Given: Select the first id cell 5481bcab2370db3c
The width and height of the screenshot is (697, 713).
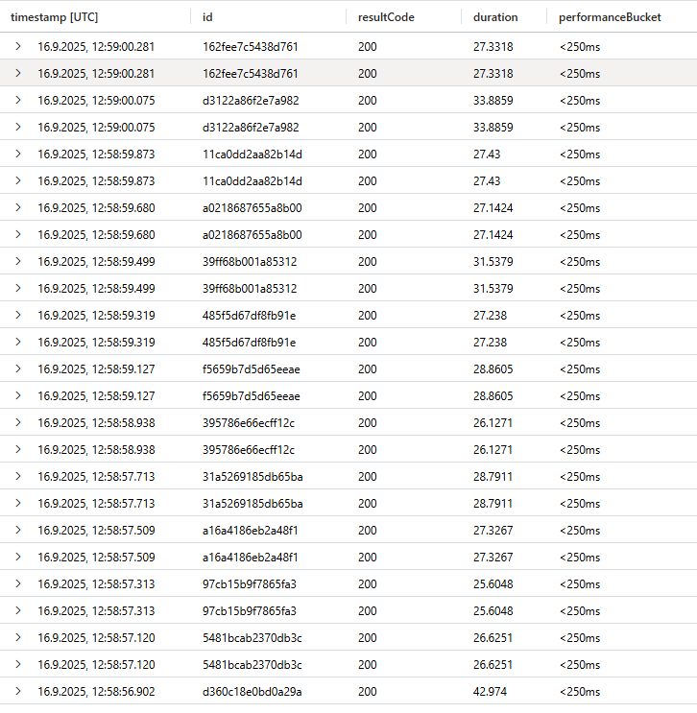Looking at the screenshot, I should point(252,638).
